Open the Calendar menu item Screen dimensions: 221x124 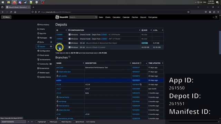(126, 17)
